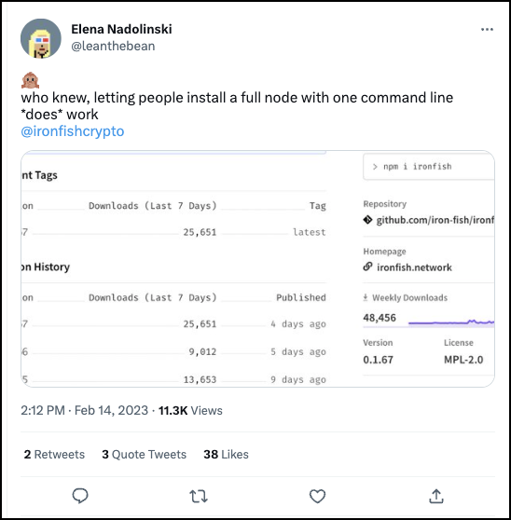
Task: Like the tweet with heart icon
Action: point(317,496)
